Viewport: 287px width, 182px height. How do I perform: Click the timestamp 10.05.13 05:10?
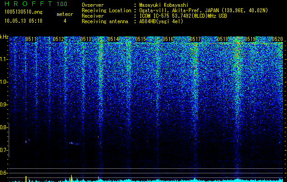click(x=23, y=21)
